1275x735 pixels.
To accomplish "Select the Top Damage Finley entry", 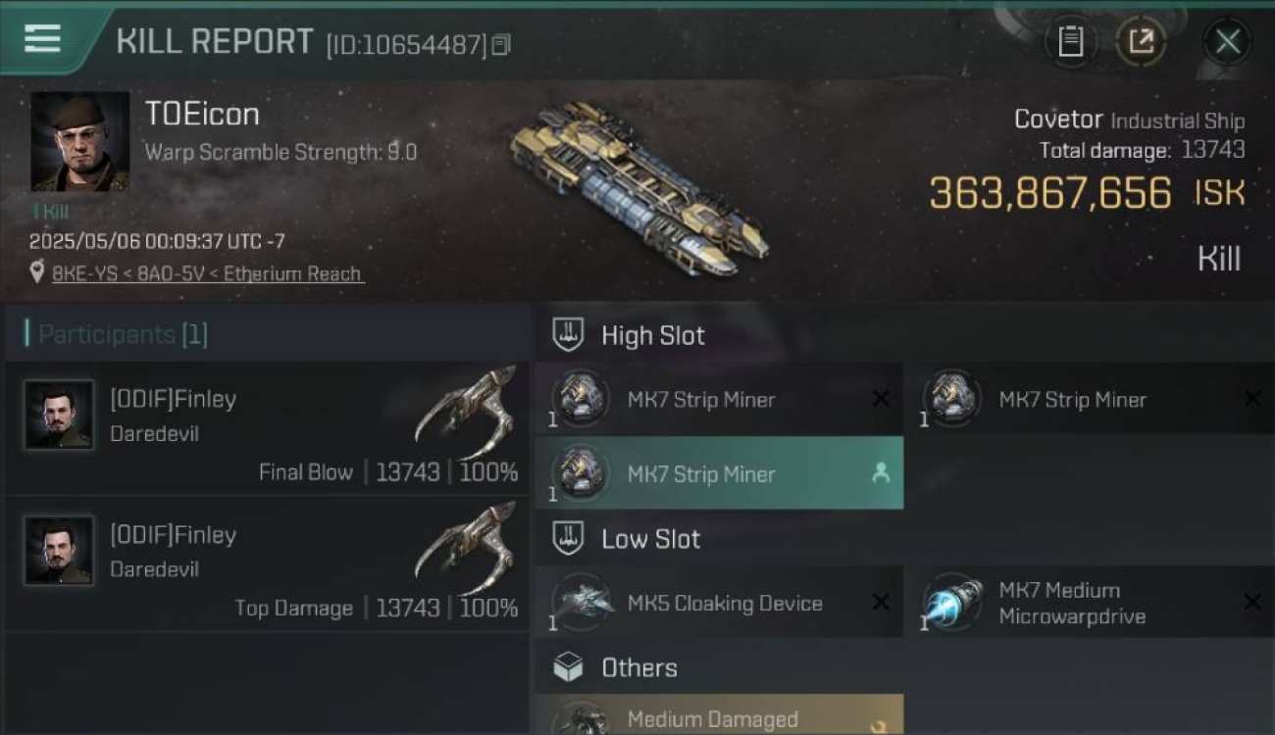I will tap(265, 564).
